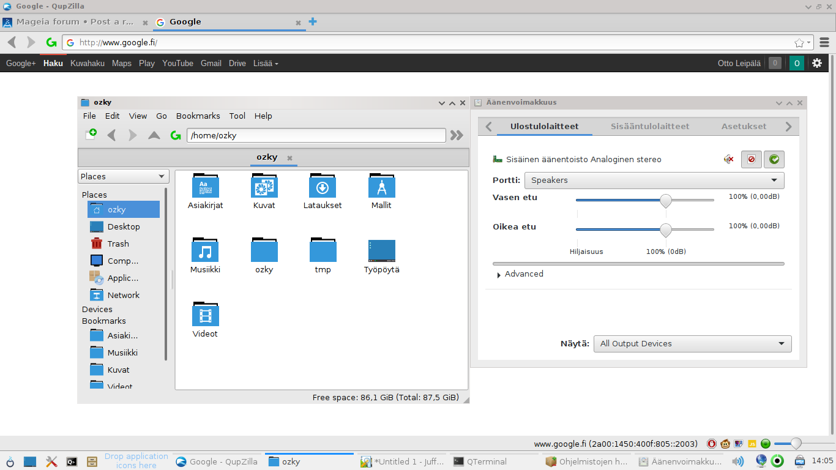Viewport: 836px width, 470px height.
Task: Go back in the QupZilla browser
Action: coord(12,43)
